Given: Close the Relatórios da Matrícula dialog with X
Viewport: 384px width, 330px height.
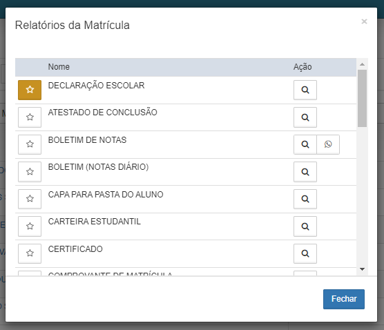Looking at the screenshot, I should [x=364, y=21].
